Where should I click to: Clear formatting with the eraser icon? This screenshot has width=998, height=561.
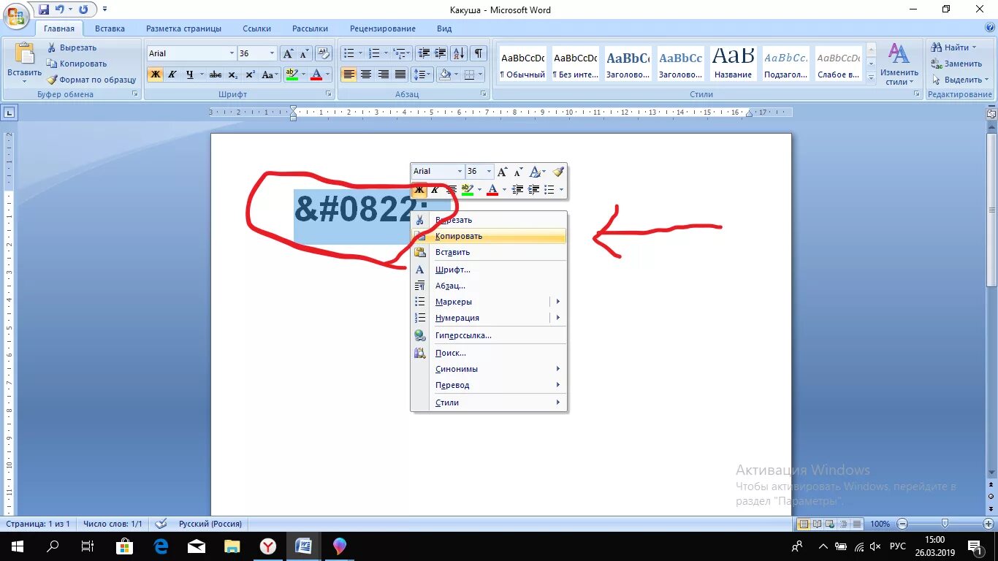[x=322, y=53]
